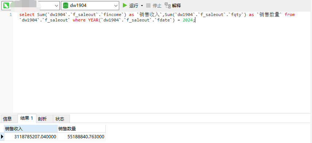
Task: Click the 'from' keyword in the query
Action: [290, 15]
